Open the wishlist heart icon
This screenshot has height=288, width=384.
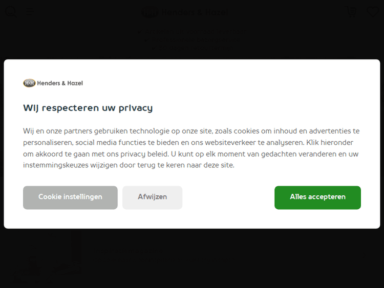373,11
